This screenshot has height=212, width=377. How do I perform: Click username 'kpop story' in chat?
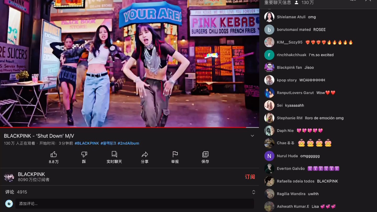[287, 80]
